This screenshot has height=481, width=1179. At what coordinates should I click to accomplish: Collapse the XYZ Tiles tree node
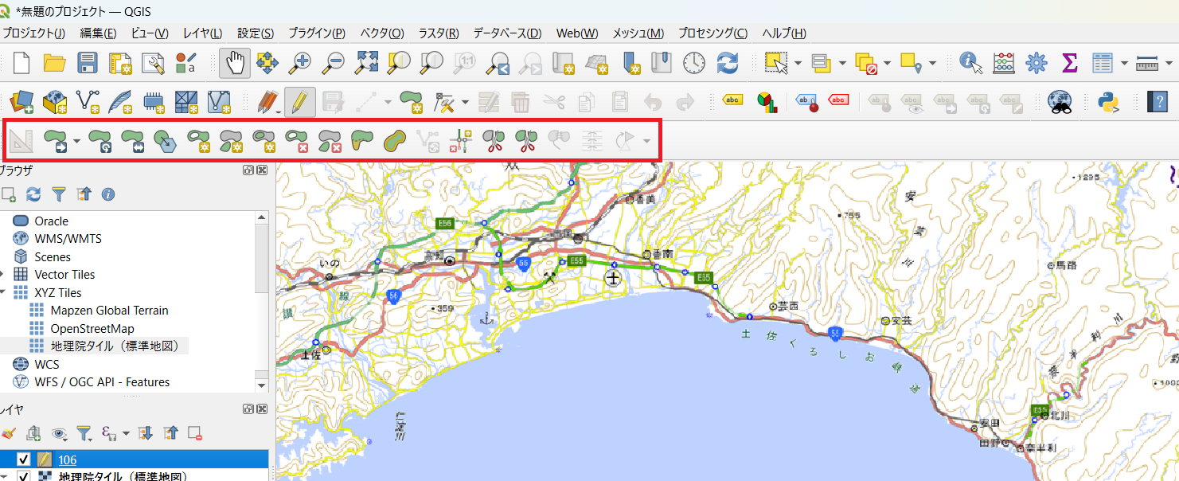click(3, 292)
